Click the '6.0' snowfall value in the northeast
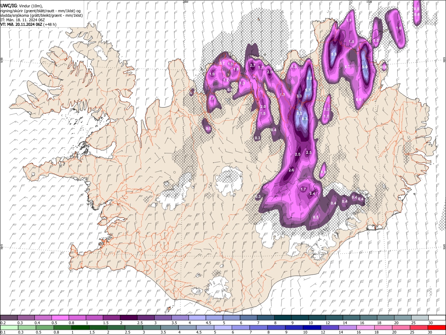This screenshot has height=335, width=446. 365,67
